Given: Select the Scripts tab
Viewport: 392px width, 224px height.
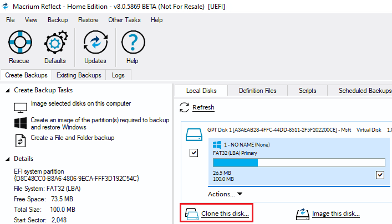Looking at the screenshot, I should coord(307,91).
